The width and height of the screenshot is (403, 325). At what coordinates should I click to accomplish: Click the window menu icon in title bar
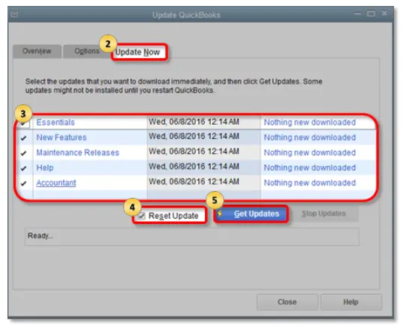coord(14,14)
